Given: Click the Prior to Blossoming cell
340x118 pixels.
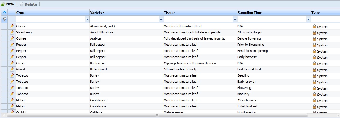Looking at the screenshot, I should 274,45.
